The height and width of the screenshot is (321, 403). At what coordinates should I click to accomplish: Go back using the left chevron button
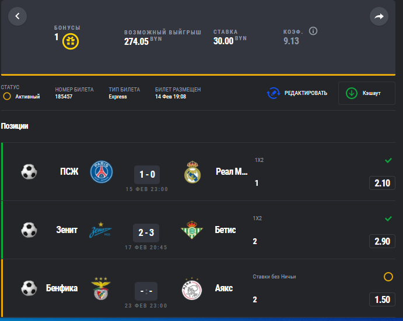point(17,16)
